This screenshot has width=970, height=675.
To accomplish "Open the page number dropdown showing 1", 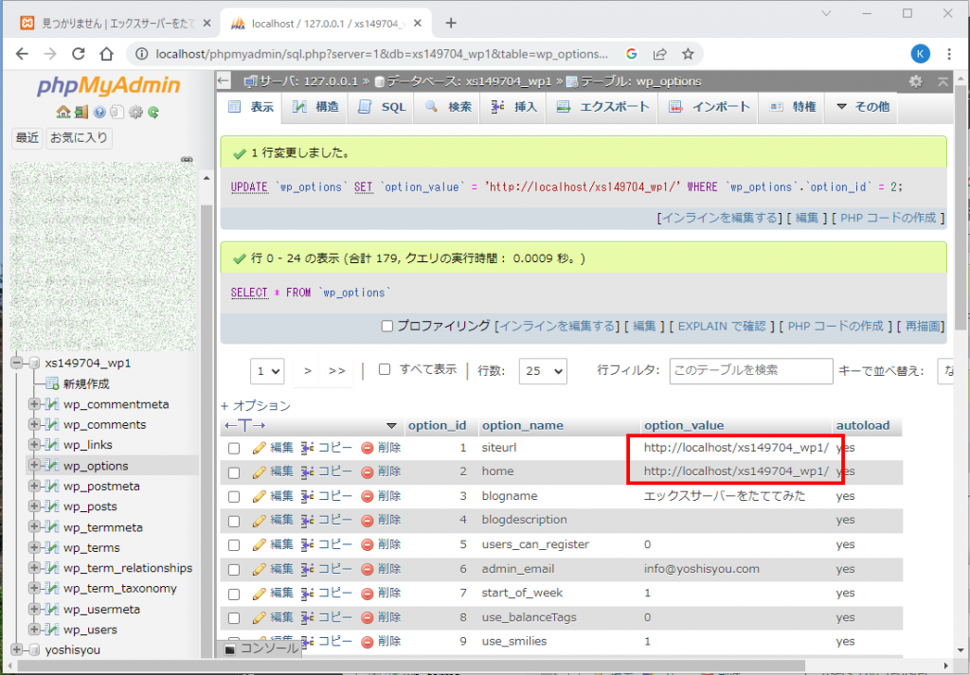I will [267, 371].
